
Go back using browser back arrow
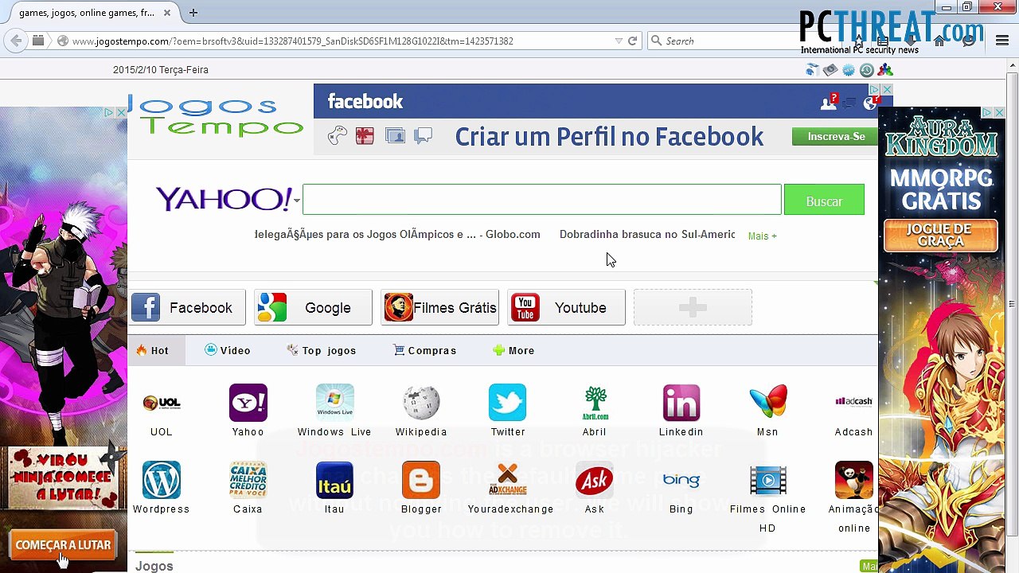click(x=16, y=41)
